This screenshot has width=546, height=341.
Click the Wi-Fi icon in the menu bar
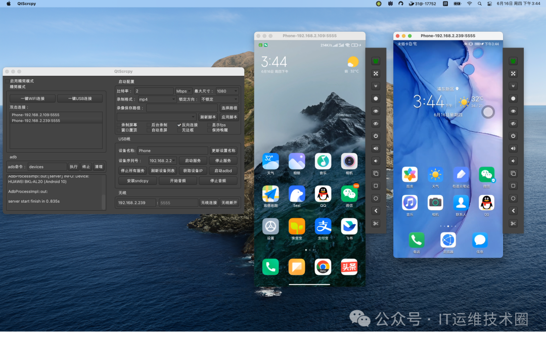click(469, 4)
